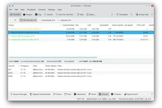Switch to the Webseeds panel
Viewport: 162px width, 108px height.
(80, 94)
